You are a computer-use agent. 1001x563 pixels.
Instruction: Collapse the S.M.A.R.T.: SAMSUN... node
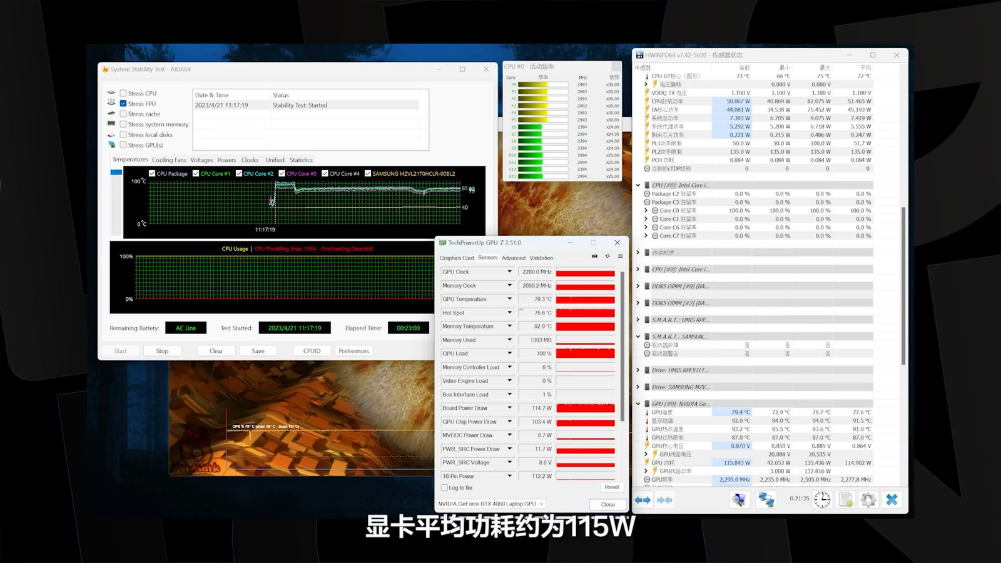(638, 337)
